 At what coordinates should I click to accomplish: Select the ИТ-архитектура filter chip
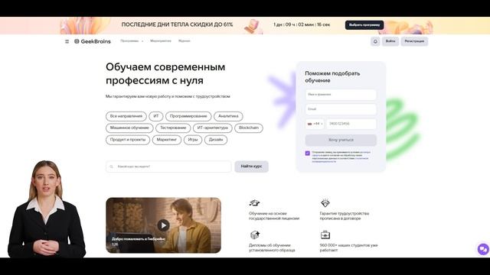pyautogui.click(x=213, y=128)
